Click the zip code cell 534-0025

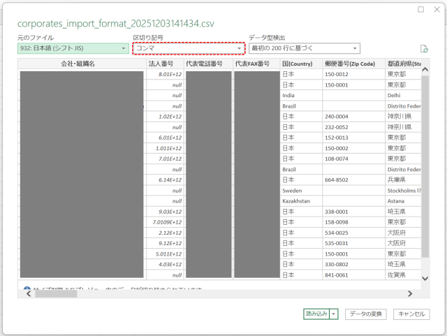(353, 233)
